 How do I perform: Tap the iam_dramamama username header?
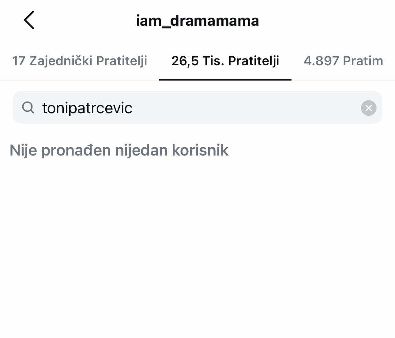[197, 21]
